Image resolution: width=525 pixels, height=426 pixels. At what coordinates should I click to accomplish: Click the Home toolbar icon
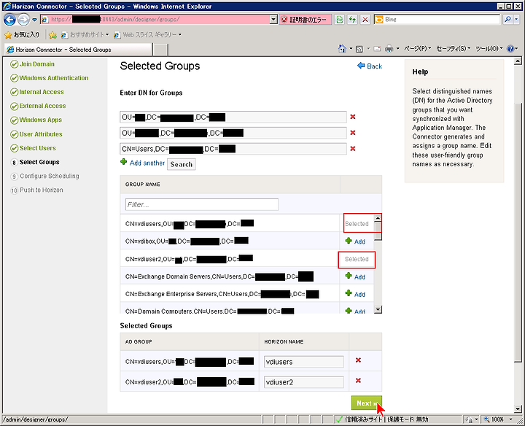click(x=342, y=49)
